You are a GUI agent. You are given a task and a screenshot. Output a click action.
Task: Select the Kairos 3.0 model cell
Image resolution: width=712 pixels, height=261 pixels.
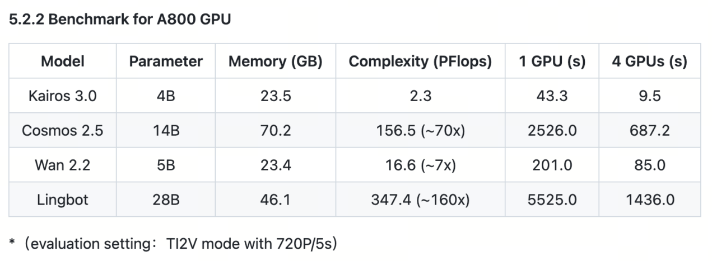pos(62,96)
